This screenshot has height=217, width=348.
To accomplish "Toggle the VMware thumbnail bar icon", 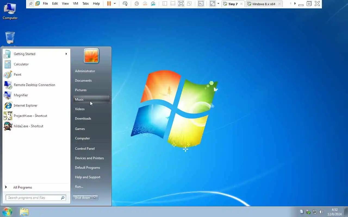I will point(173,4).
